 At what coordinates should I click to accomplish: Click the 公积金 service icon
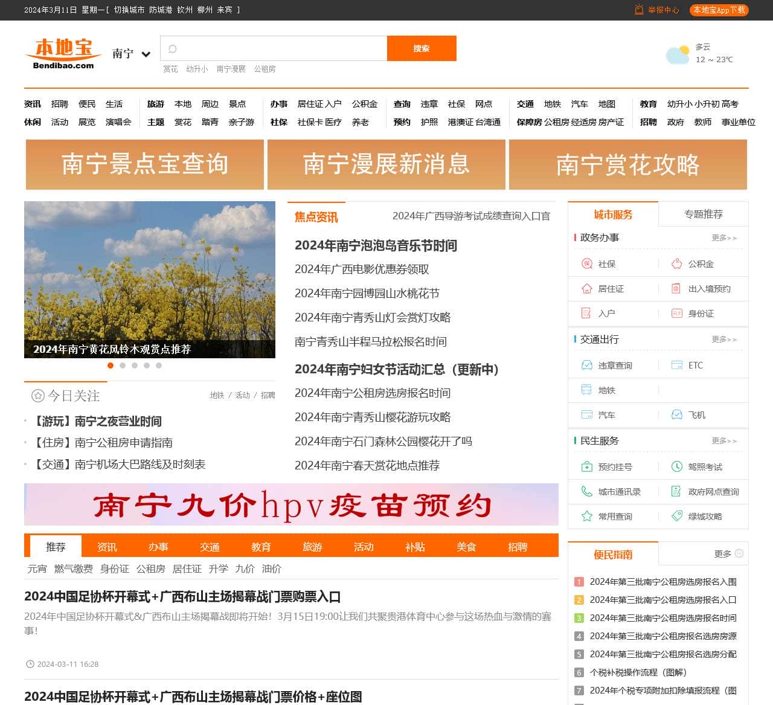(677, 264)
